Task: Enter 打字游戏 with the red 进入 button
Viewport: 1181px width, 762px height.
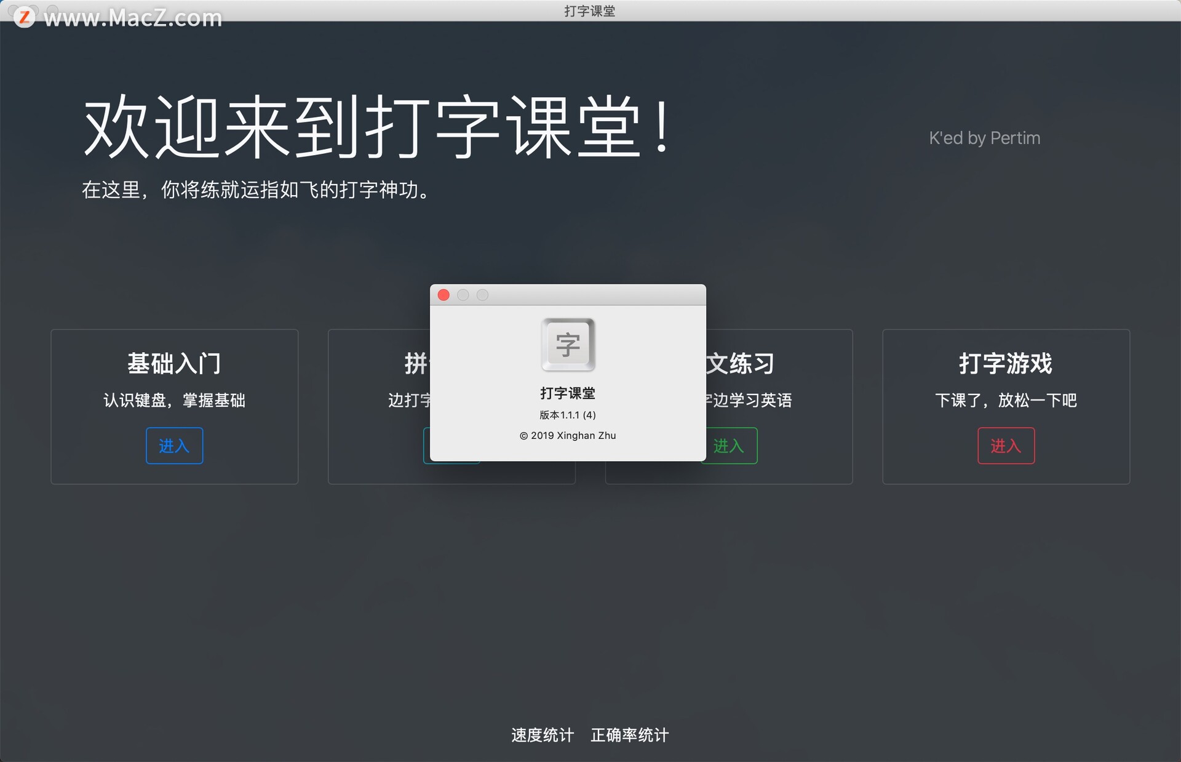Action: [x=1006, y=446]
